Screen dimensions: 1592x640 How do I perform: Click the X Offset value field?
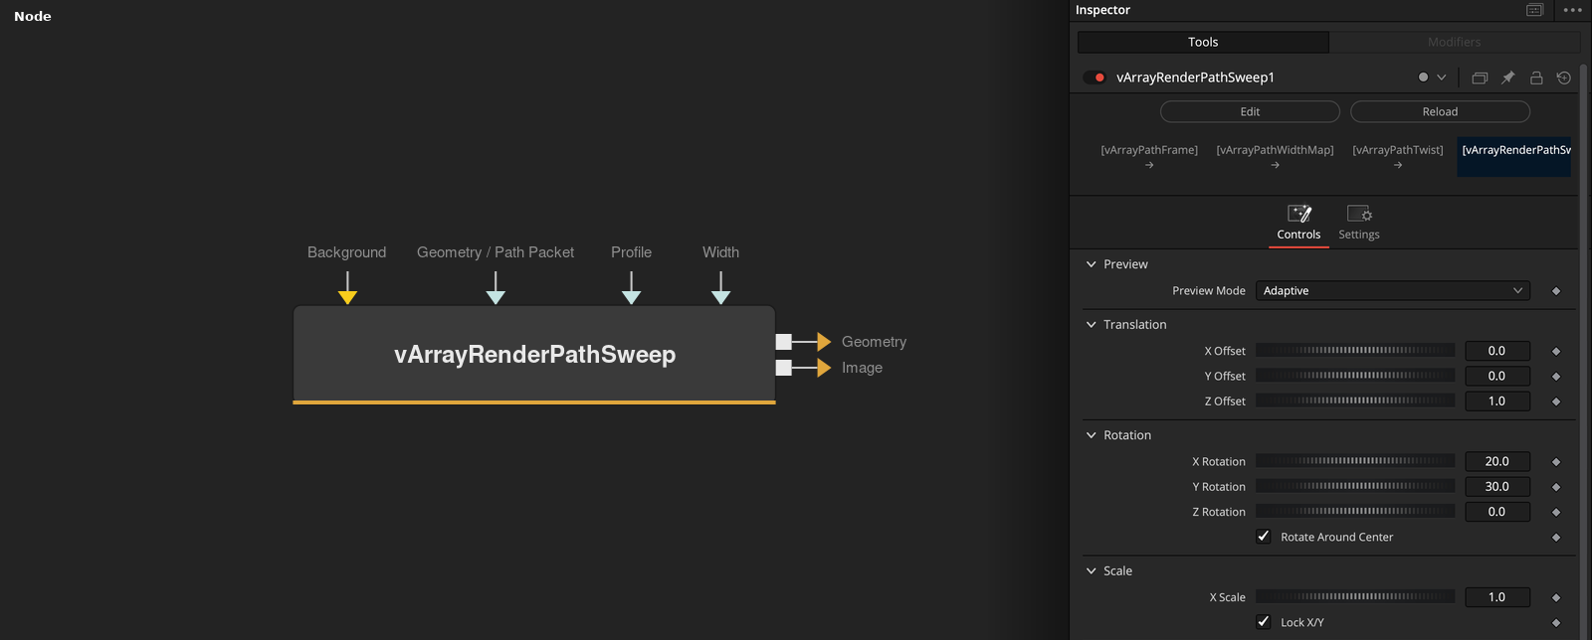1497,351
